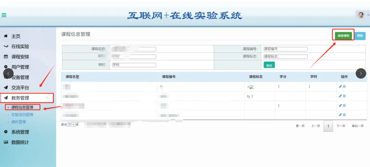Open the 显示 20 条 page size dropdown
Image resolution: width=370 pixels, height=167 pixels.
(x=71, y=125)
